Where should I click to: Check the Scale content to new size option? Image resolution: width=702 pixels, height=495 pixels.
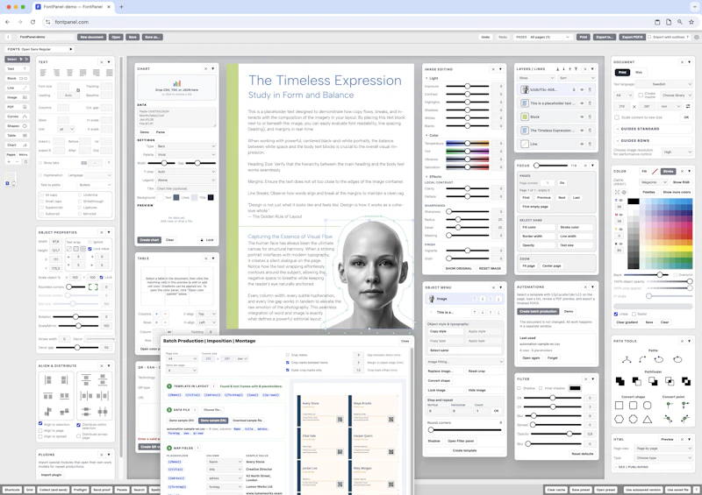coord(617,117)
